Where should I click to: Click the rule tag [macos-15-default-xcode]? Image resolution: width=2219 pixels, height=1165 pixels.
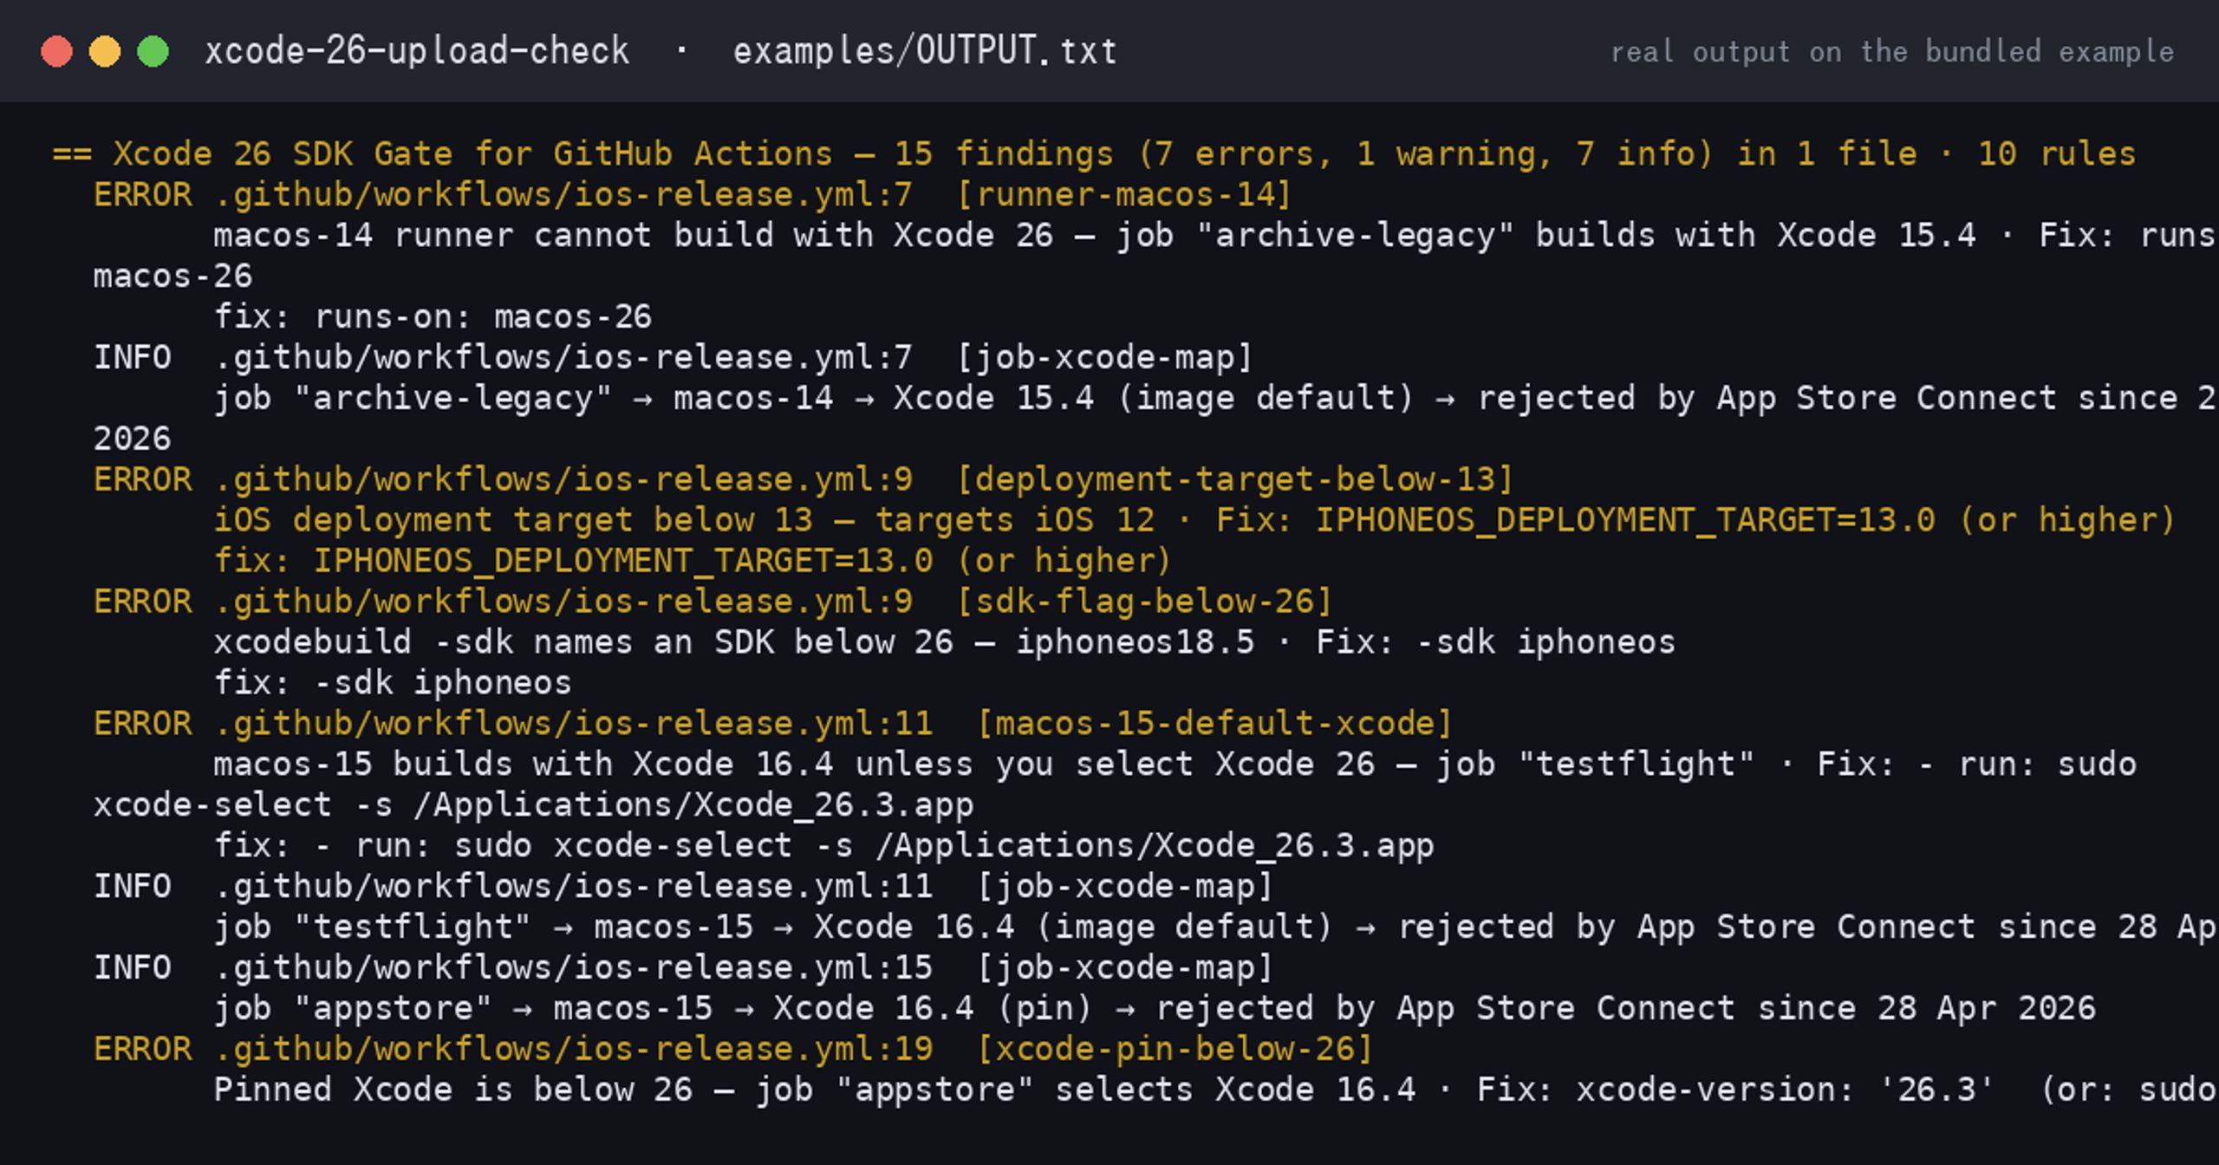click(1214, 724)
